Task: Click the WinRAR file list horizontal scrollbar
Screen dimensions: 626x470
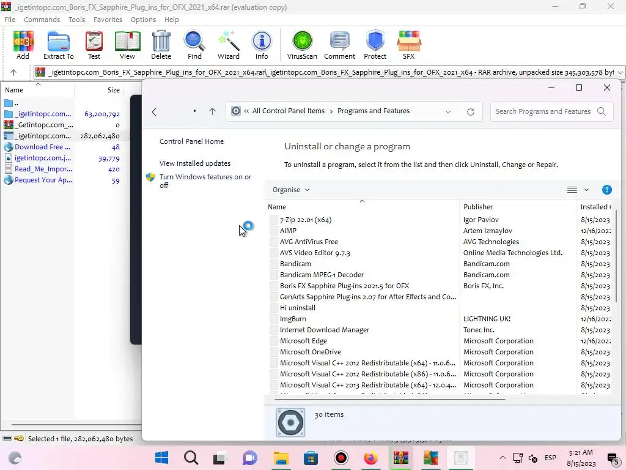Action: (x=76, y=425)
